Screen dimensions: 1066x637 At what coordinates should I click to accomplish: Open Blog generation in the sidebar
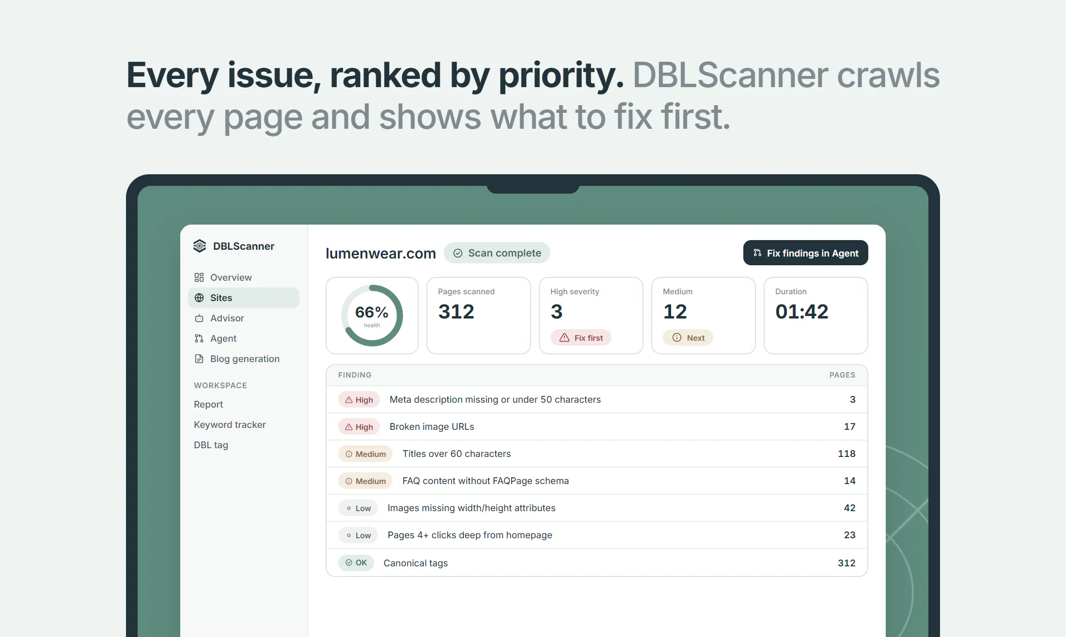tap(244, 359)
